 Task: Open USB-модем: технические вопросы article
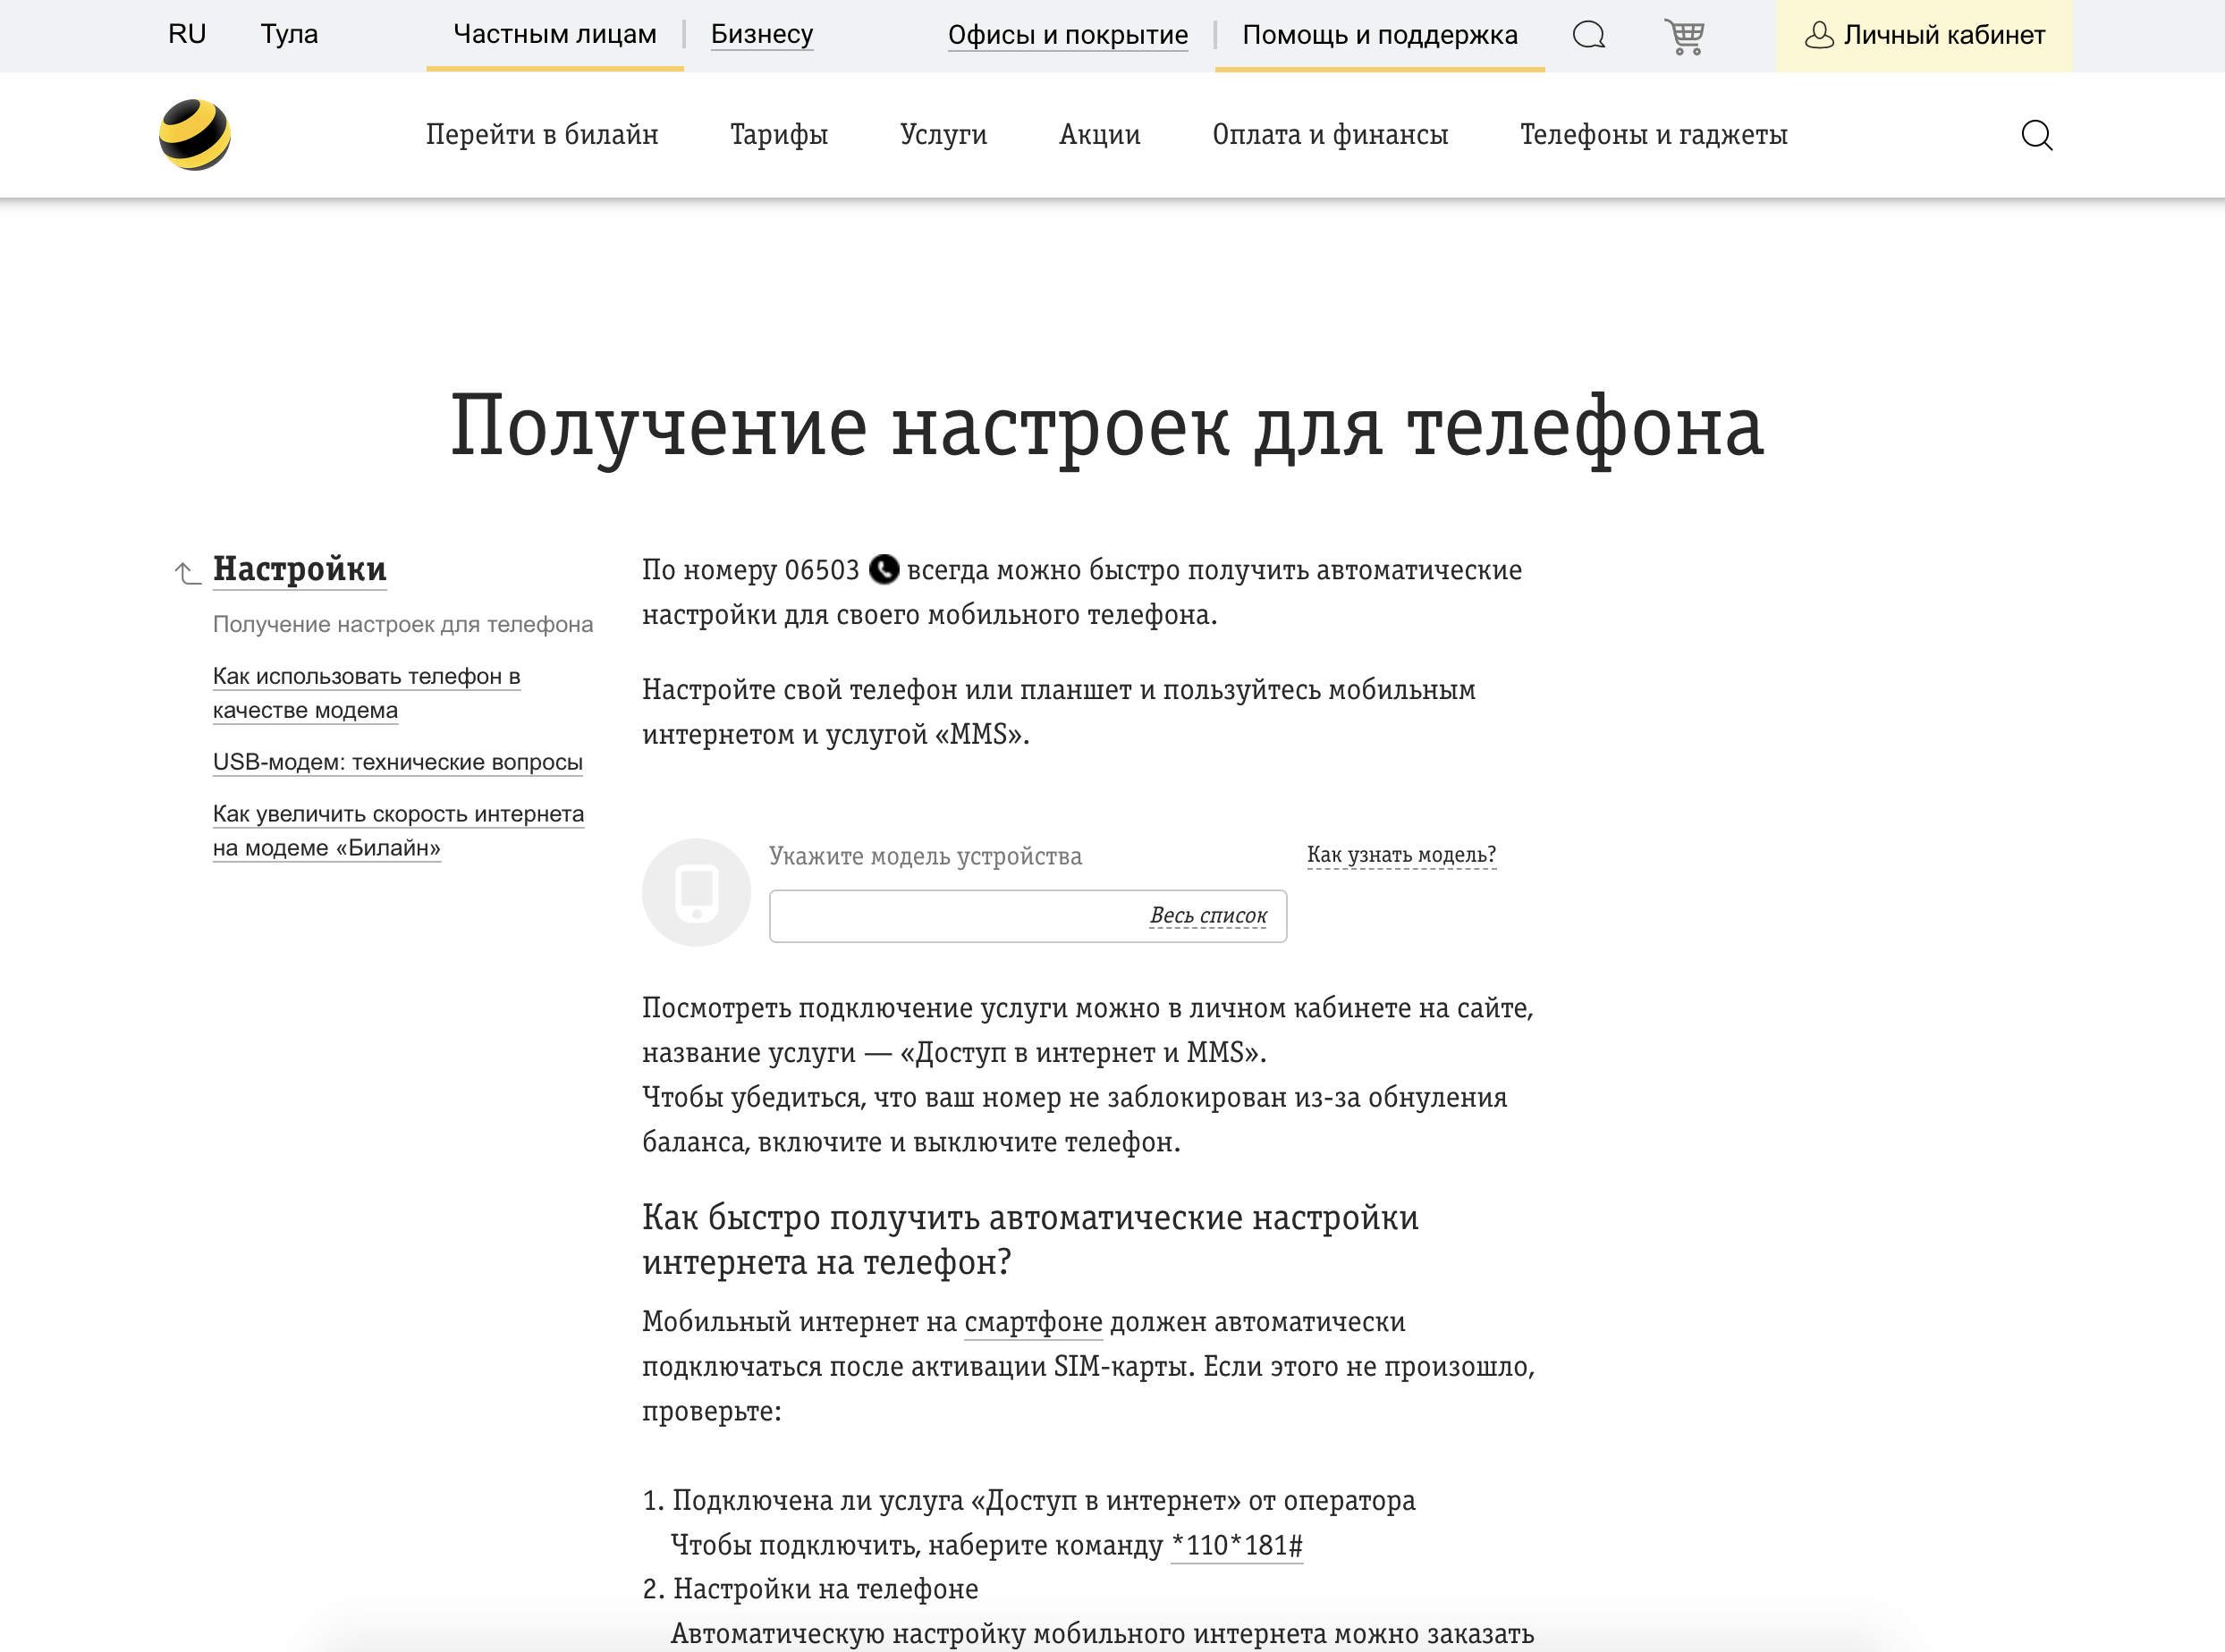(396, 762)
